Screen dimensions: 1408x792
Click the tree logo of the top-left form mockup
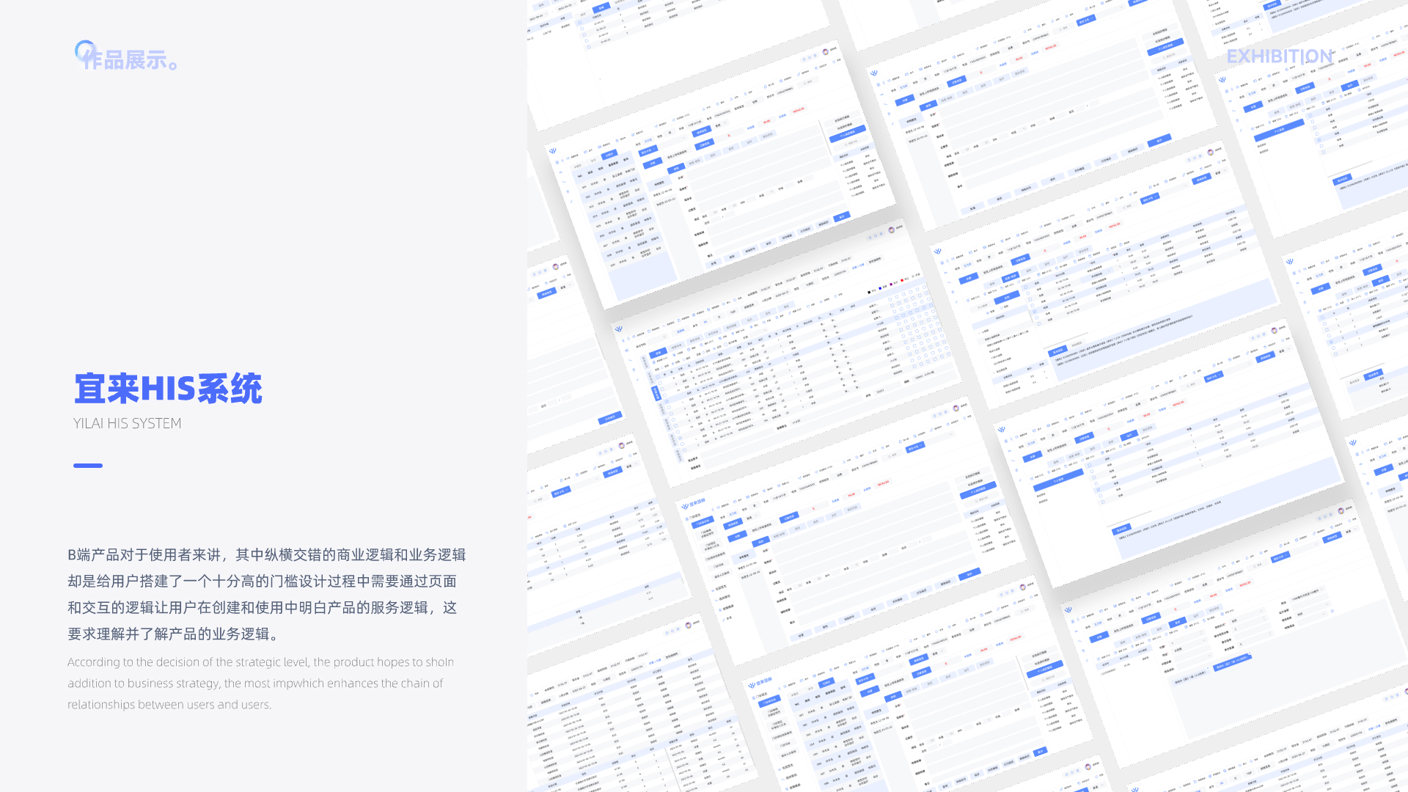pos(552,151)
